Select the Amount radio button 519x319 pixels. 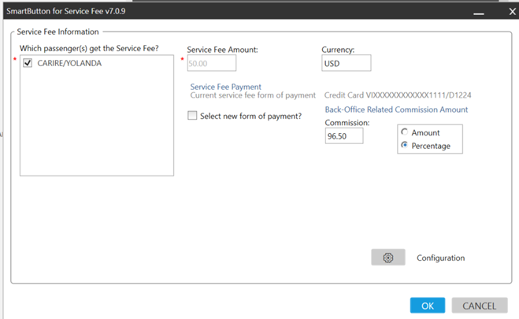pos(405,132)
